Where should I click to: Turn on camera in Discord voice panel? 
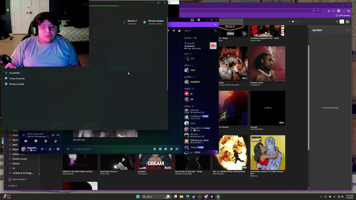tap(26, 141)
